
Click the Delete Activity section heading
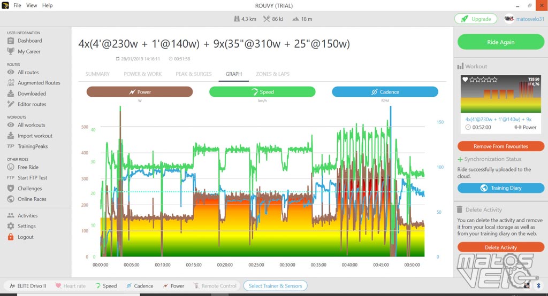coord(483,210)
